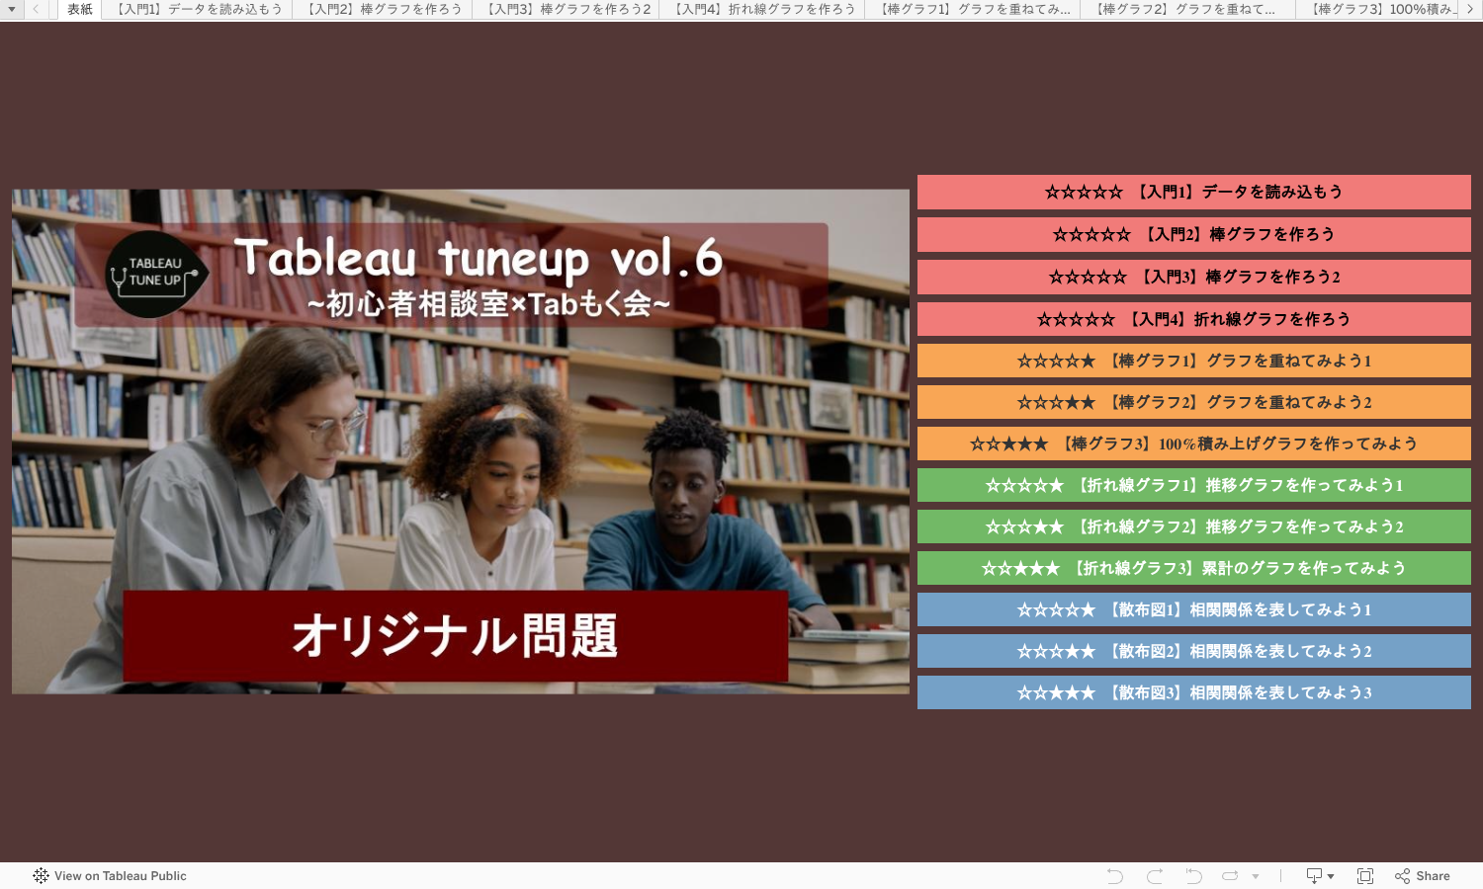Click the refresh/pause icon in toolbar
Screen dimensions: 1483x889
(1230, 876)
